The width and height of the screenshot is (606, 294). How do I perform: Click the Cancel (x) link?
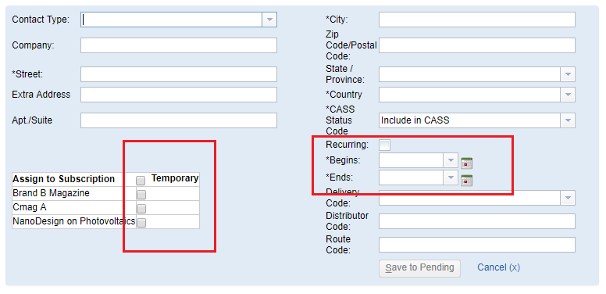click(498, 267)
